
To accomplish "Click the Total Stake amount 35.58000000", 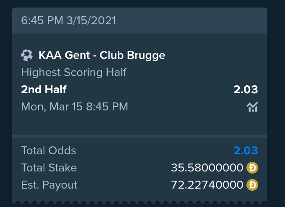I will [207, 168].
